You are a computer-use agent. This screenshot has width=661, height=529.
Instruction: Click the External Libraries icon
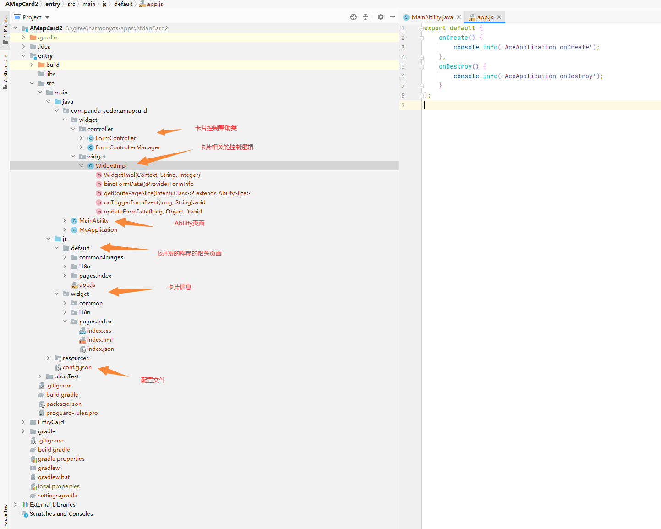pos(25,505)
